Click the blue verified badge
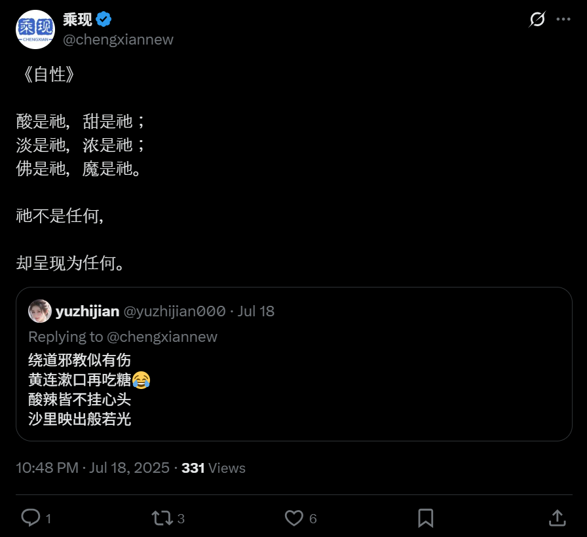The height and width of the screenshot is (537, 587). pyautogui.click(x=104, y=19)
